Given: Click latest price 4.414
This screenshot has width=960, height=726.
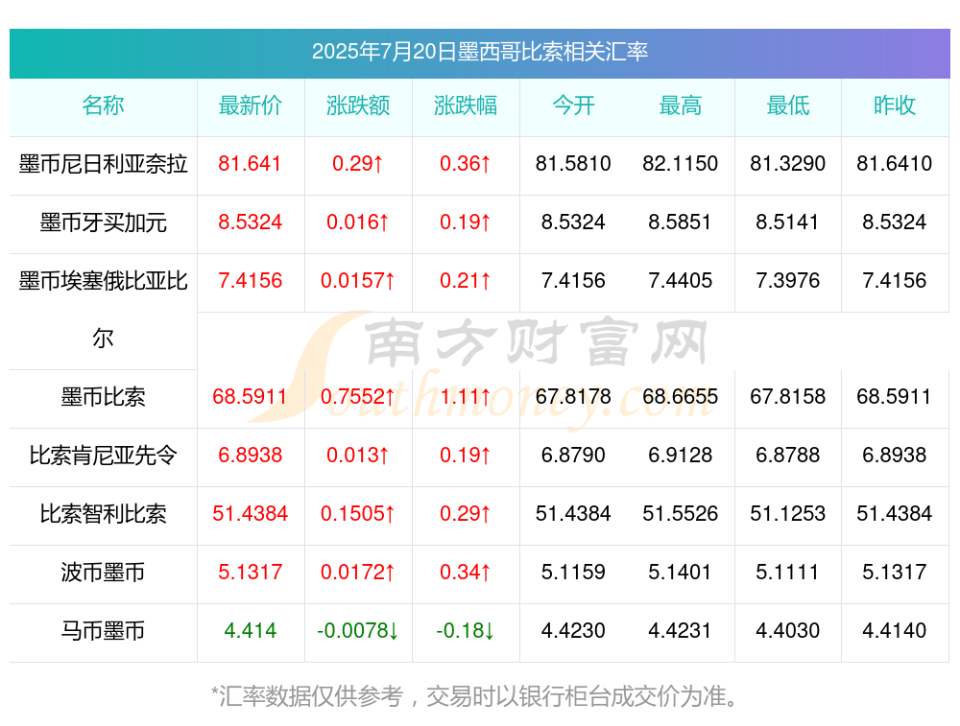Looking at the screenshot, I should click(x=250, y=631).
